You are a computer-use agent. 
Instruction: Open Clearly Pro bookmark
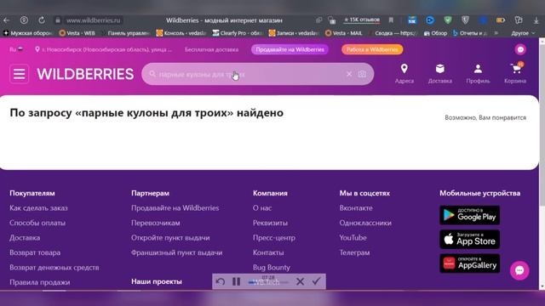point(238,33)
